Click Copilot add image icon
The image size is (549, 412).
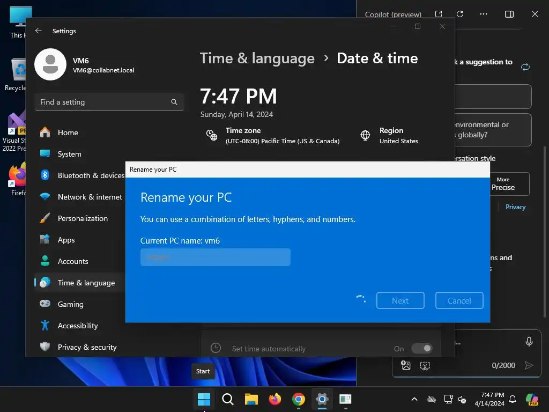pyautogui.click(x=405, y=365)
